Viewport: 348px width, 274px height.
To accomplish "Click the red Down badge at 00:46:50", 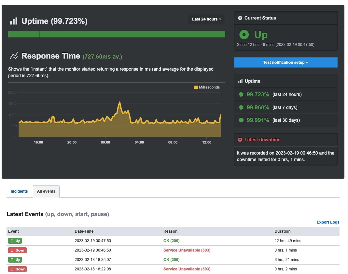I will coord(17,250).
